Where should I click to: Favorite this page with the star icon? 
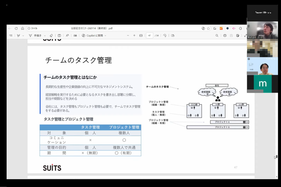click(208, 28)
